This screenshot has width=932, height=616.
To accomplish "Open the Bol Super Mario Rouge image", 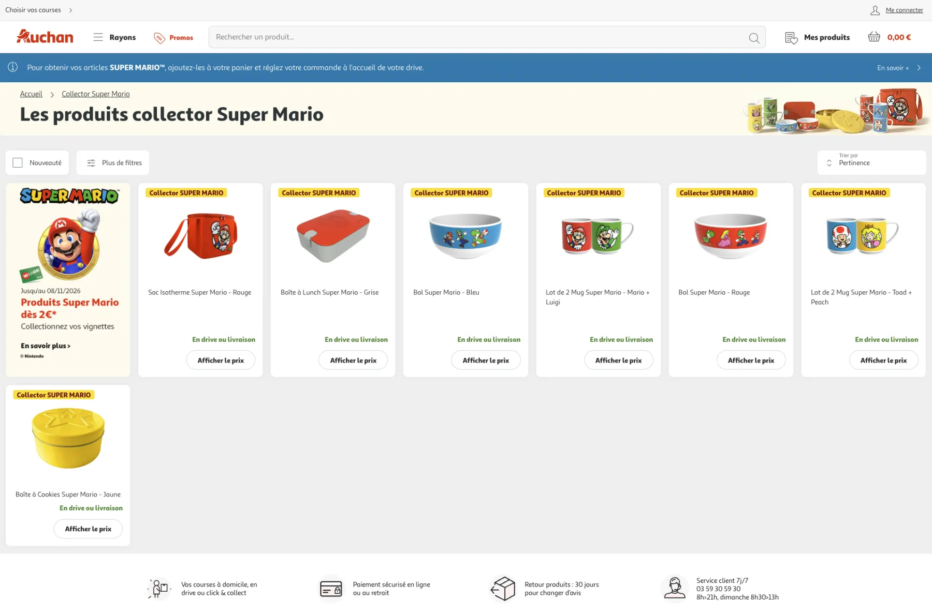I will (731, 235).
